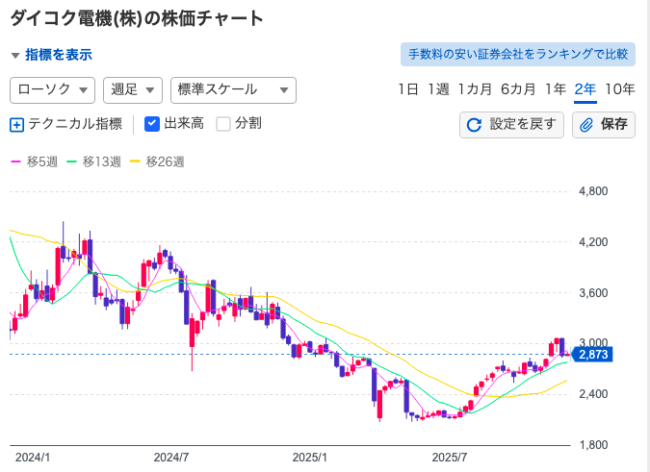Click the paperclip icon in 保存 button
The width and height of the screenshot is (650, 472).
pyautogui.click(x=586, y=125)
